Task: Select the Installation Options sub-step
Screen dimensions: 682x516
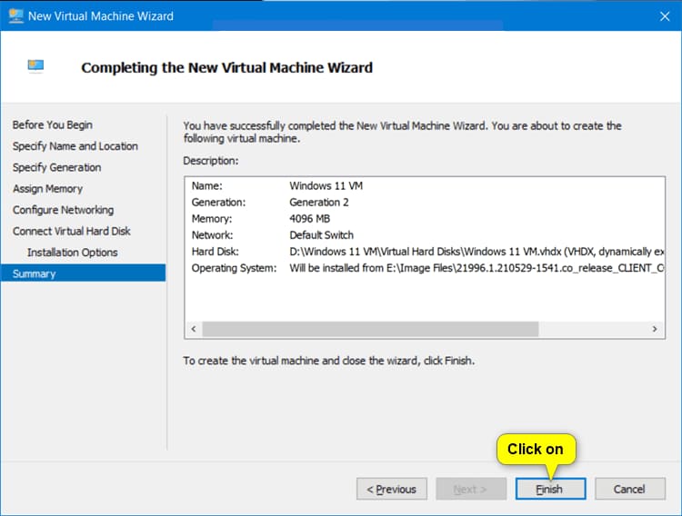Action: pyautogui.click(x=73, y=253)
